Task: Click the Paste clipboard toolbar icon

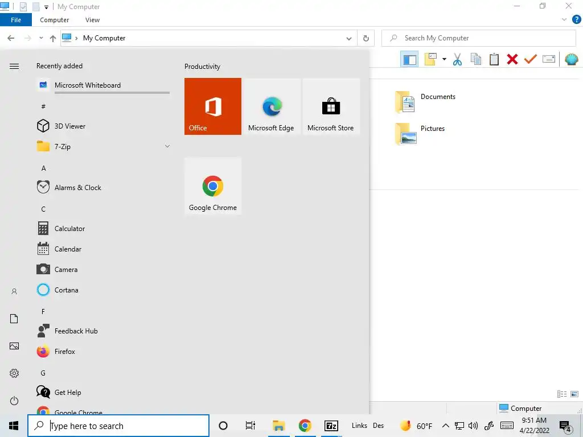Action: coord(494,59)
